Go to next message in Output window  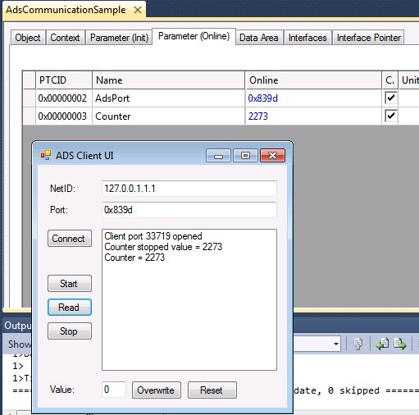pos(400,344)
